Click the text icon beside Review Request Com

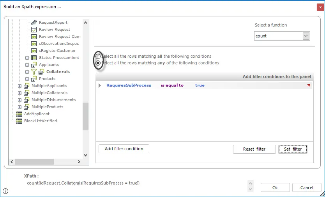pyautogui.click(x=34, y=37)
